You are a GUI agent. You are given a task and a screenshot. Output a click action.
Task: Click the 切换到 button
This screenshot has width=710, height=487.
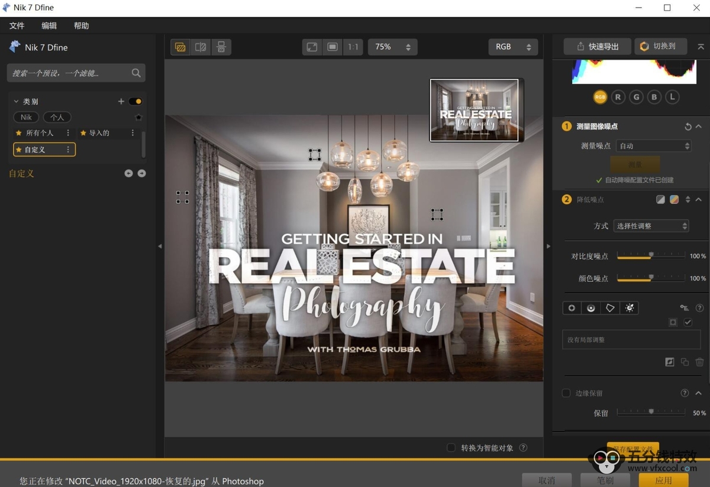click(661, 47)
